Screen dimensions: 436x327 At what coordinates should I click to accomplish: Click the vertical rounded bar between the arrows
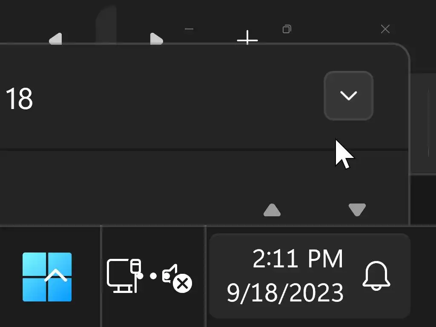[x=106, y=24]
